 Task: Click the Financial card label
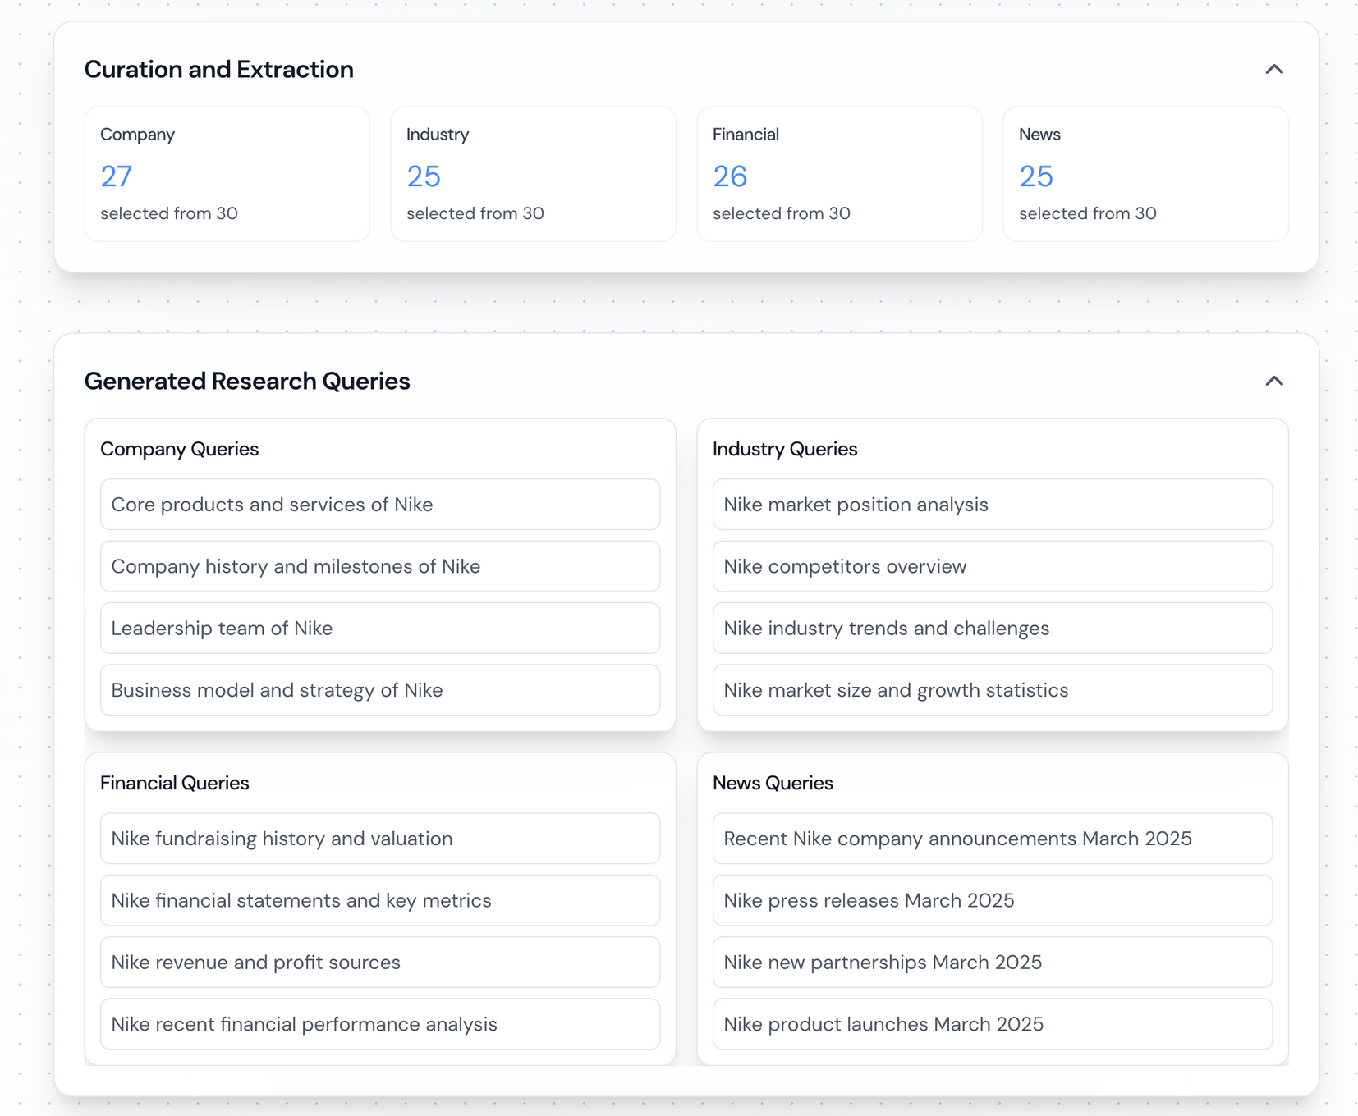coord(746,135)
